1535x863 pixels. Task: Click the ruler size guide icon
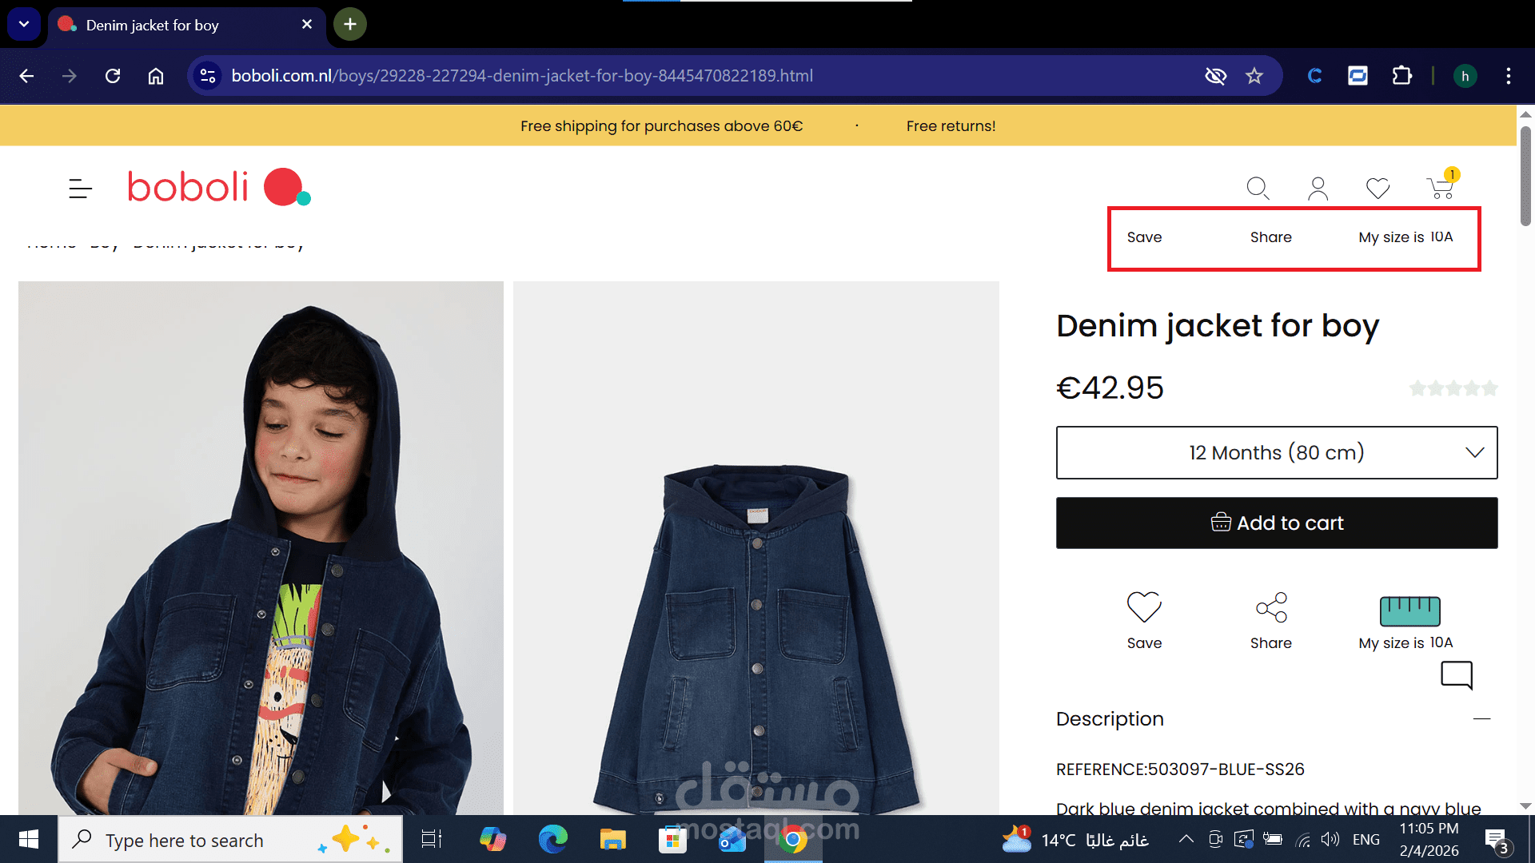[1409, 611]
